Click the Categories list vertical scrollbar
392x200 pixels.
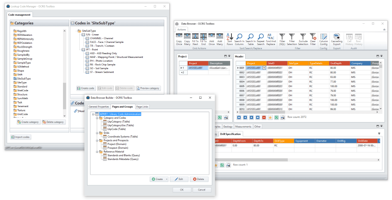point(64,62)
